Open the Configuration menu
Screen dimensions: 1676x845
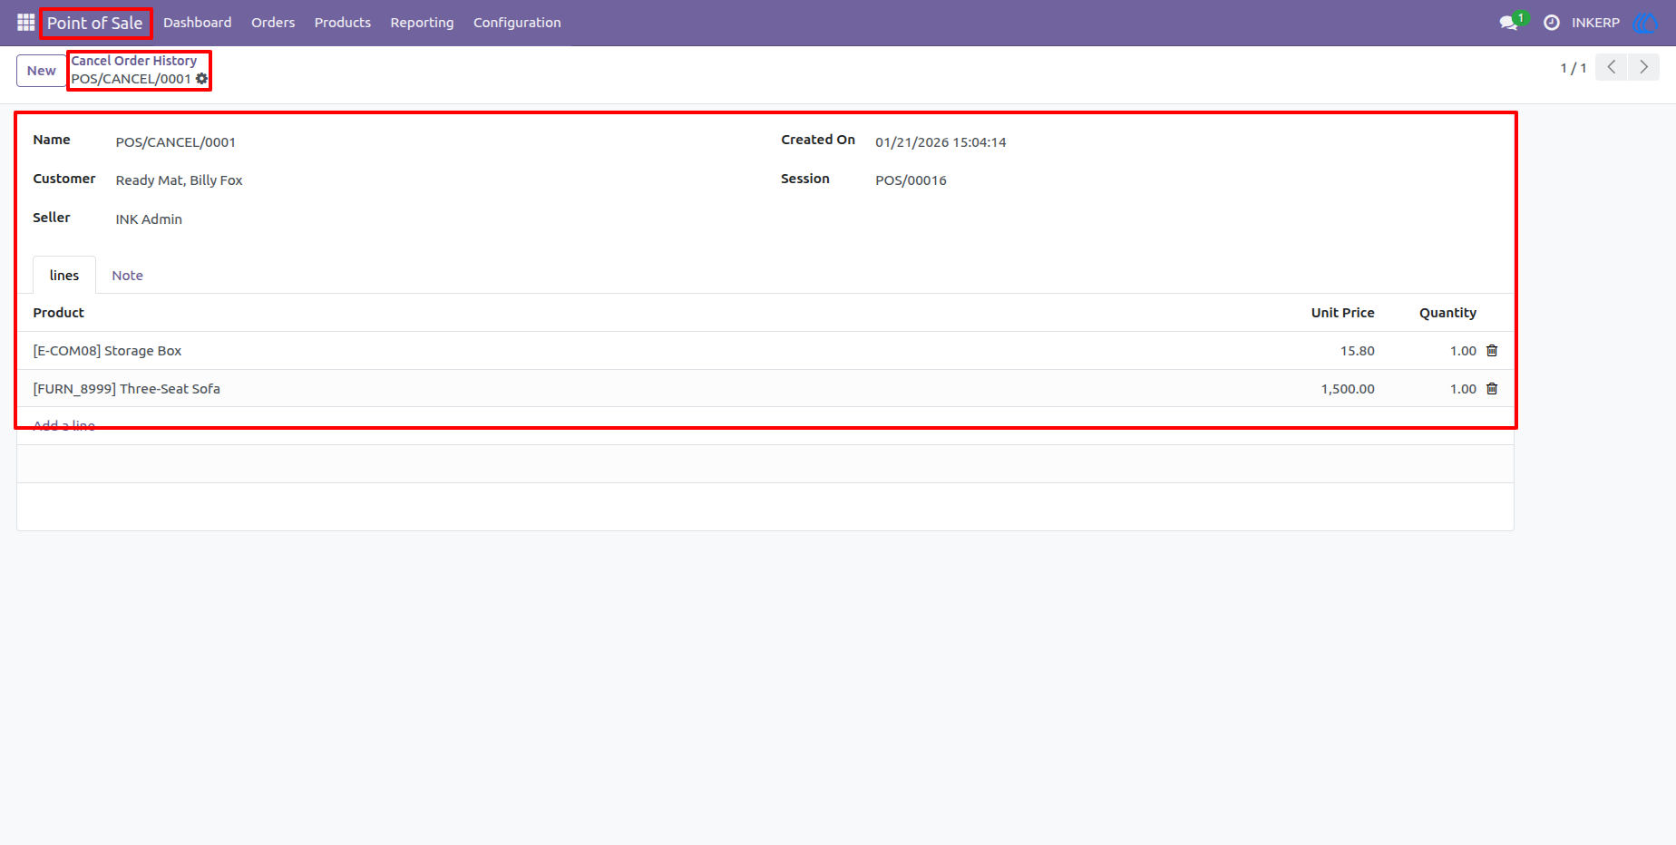(517, 23)
